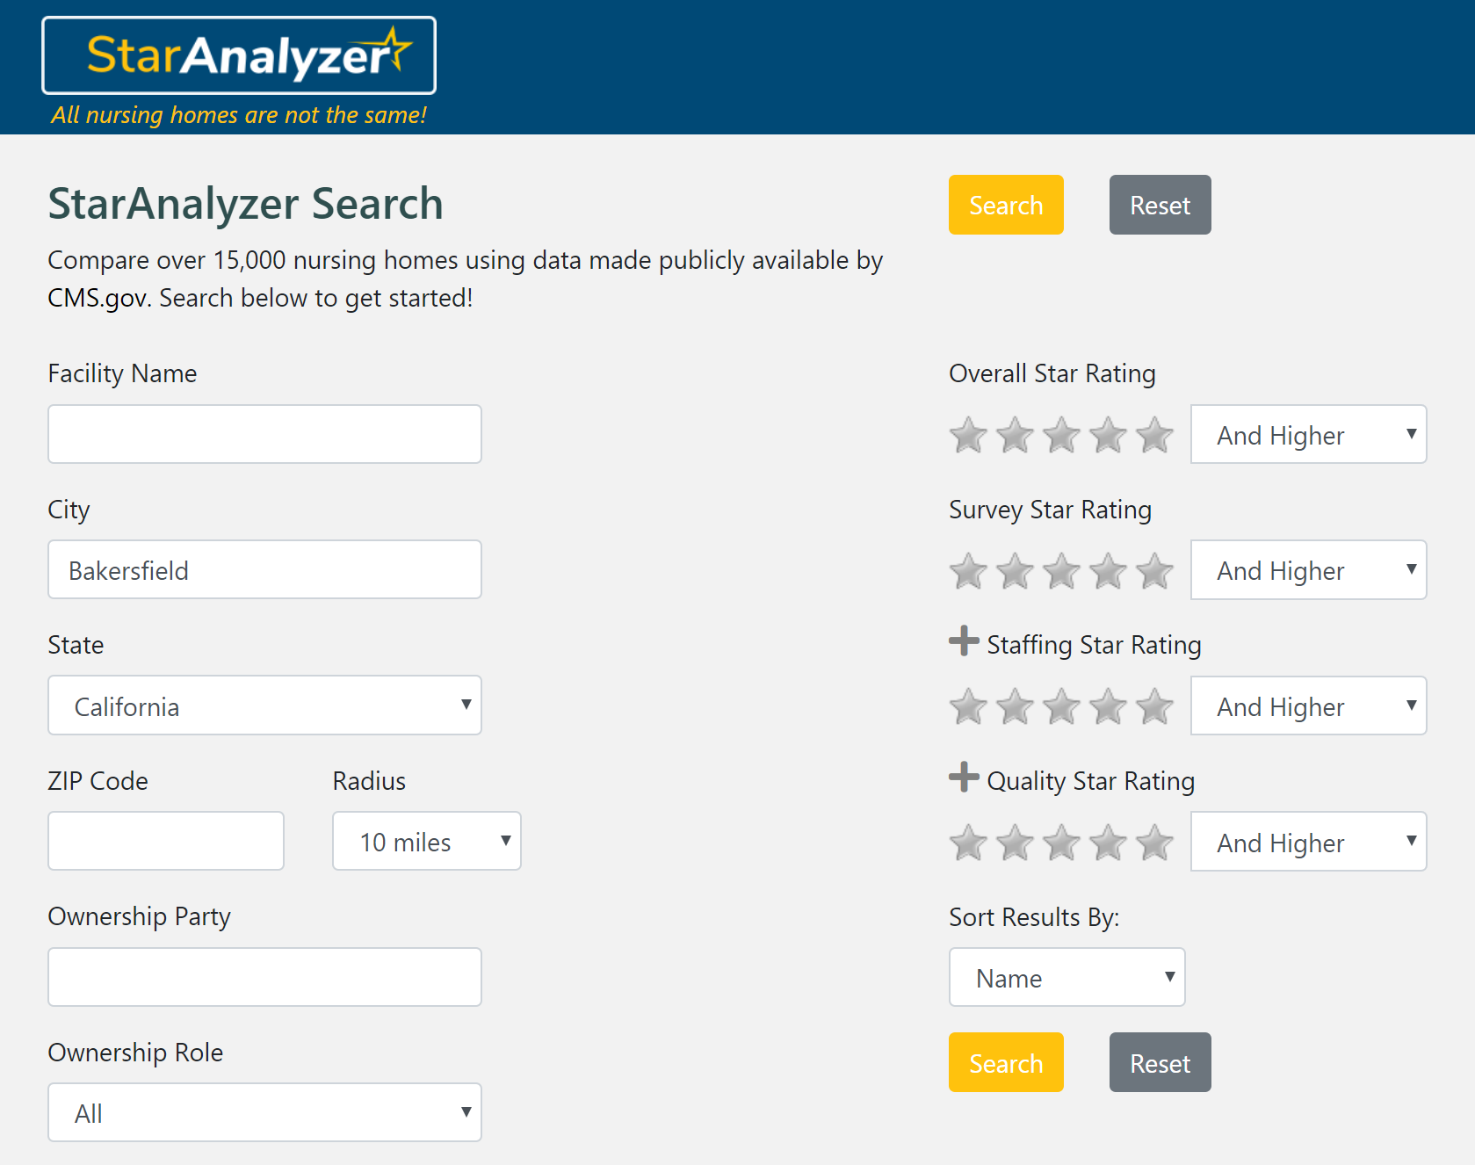Screen dimensions: 1475x1165
Task: Open Survey Star Rating And Higher dropdown
Action: [1308, 569]
